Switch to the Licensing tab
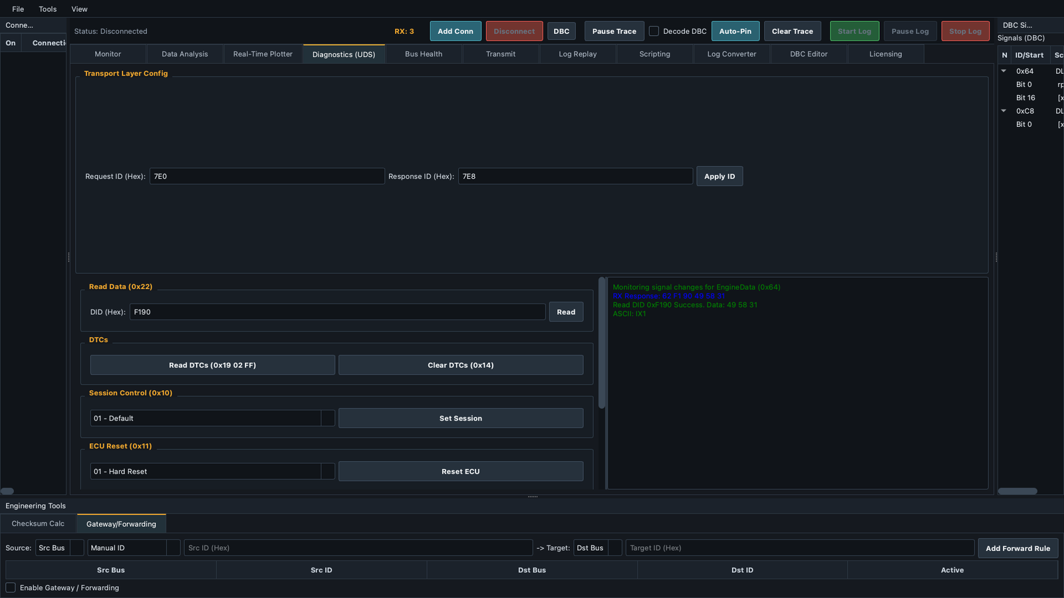The image size is (1064, 598). [886, 54]
